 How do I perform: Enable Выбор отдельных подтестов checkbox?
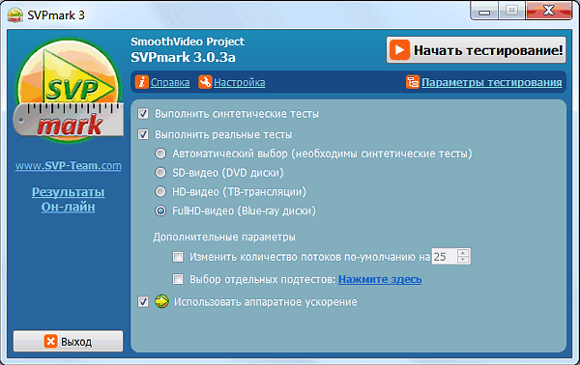point(178,279)
